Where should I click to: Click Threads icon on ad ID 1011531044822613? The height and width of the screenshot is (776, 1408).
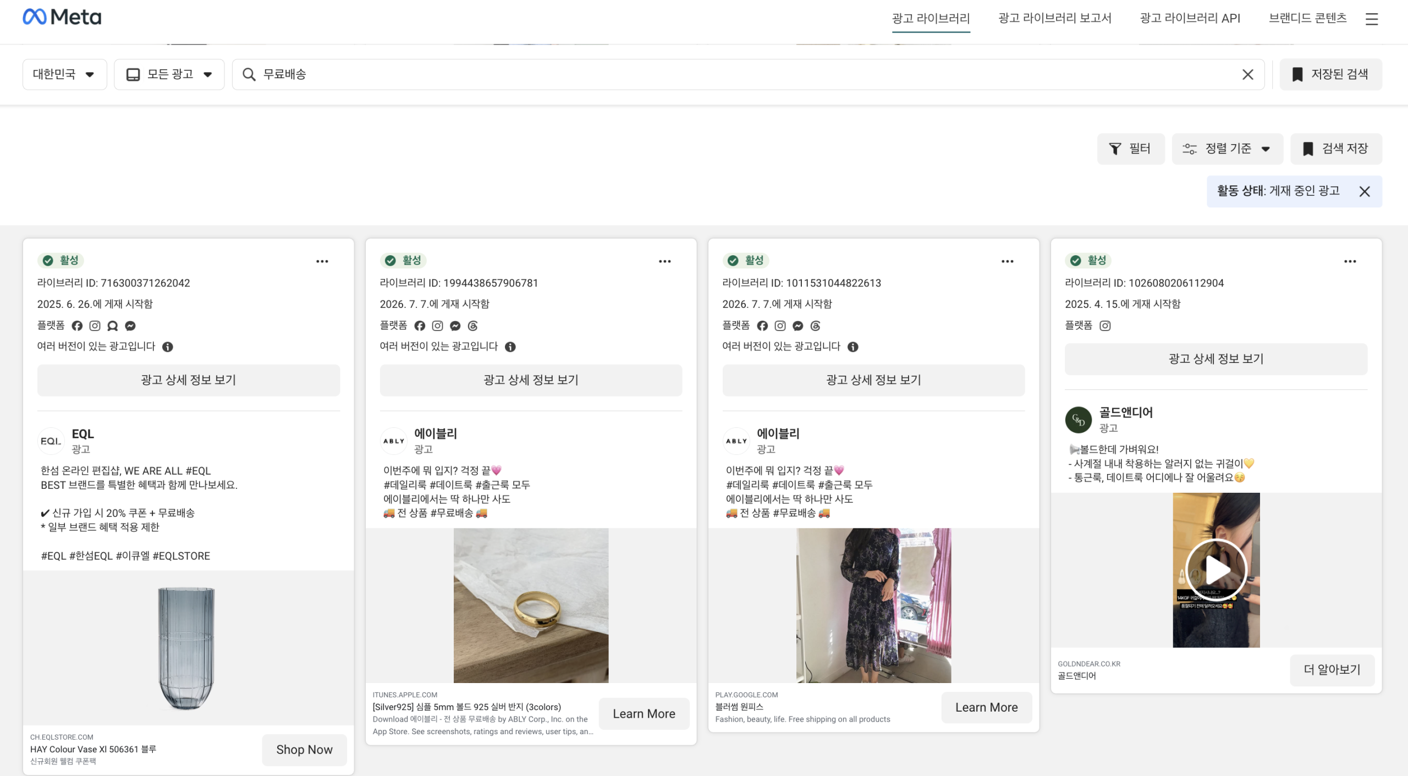coord(815,326)
